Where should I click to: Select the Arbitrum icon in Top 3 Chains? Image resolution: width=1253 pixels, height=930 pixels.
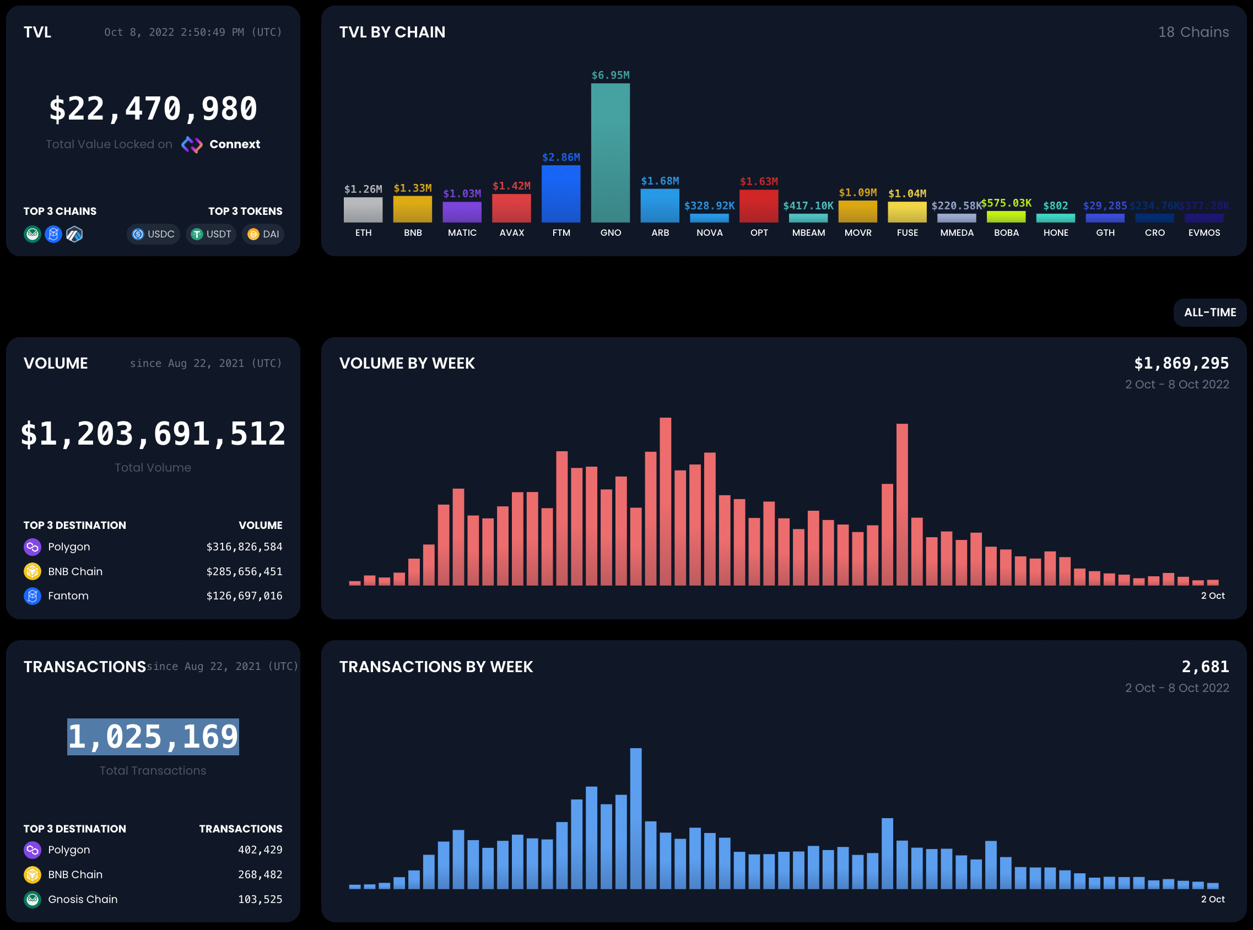coord(75,234)
